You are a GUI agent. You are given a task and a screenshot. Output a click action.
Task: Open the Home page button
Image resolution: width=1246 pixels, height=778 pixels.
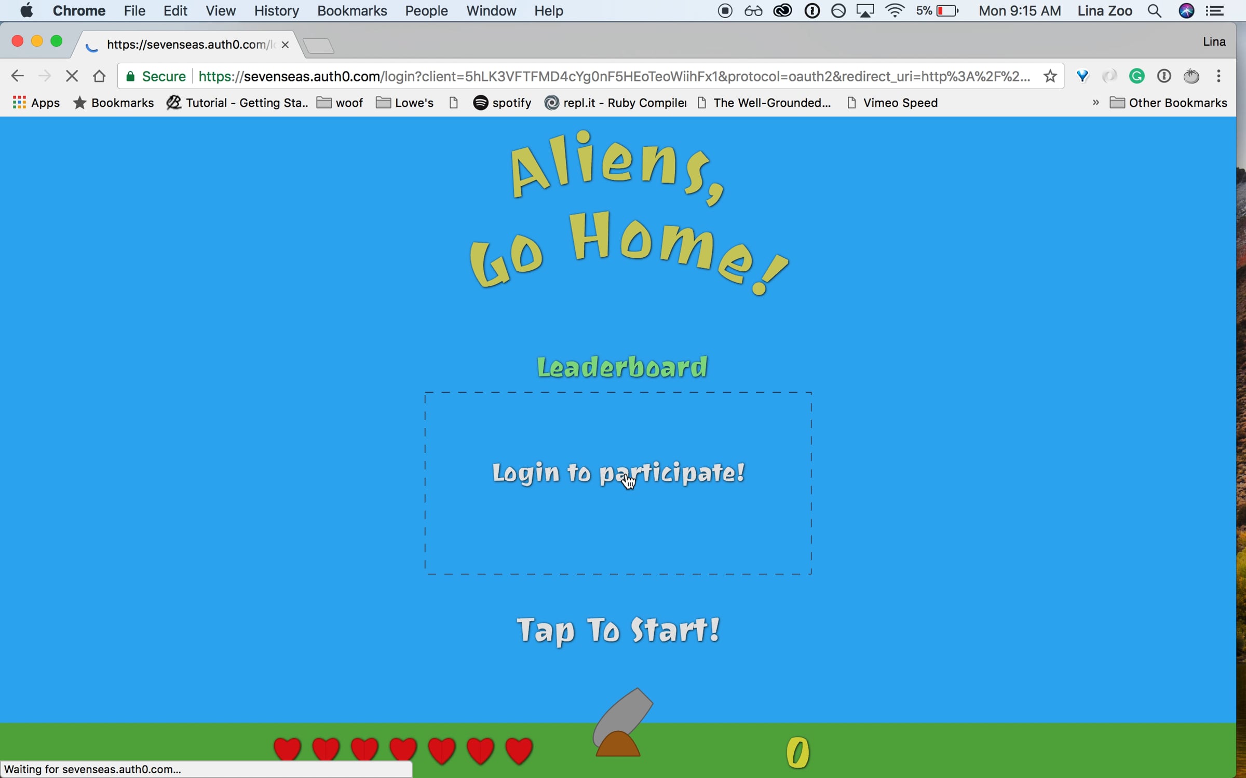point(99,76)
